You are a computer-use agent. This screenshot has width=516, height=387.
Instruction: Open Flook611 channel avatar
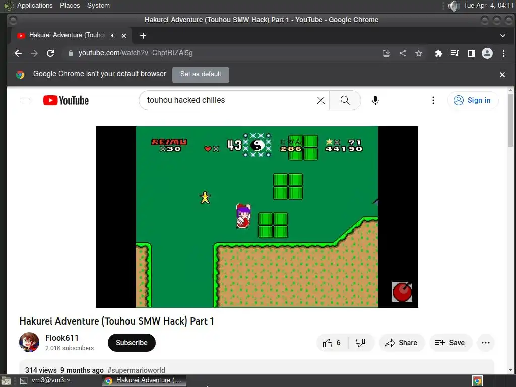tap(29, 342)
